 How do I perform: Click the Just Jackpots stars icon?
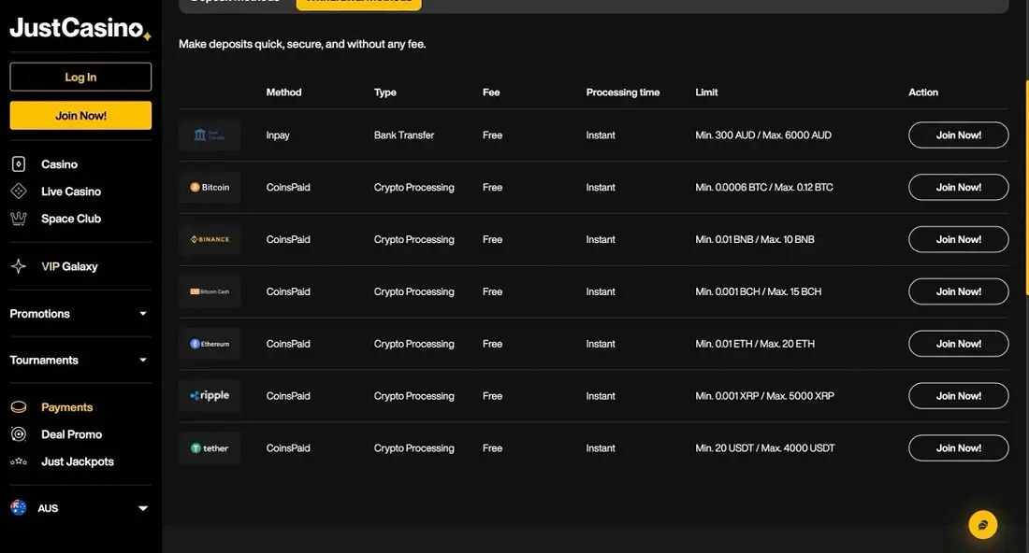[19, 461]
